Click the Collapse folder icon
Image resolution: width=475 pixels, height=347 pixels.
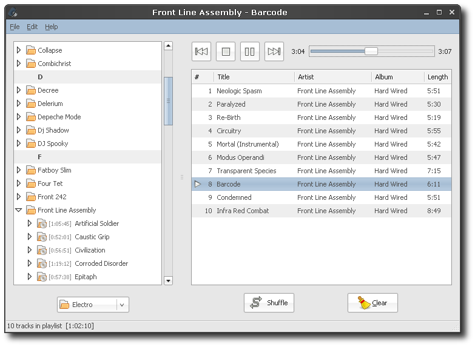(x=31, y=50)
